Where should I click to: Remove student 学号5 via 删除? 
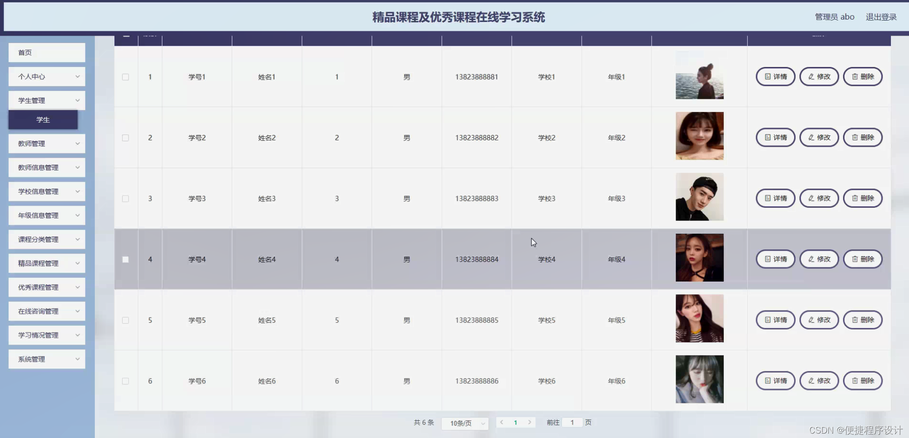point(863,320)
